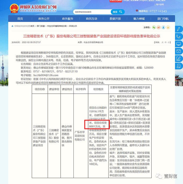Screen dimensions: 183x184
Task: Click the envelope mail side panel icon
Action: (x=179, y=51)
